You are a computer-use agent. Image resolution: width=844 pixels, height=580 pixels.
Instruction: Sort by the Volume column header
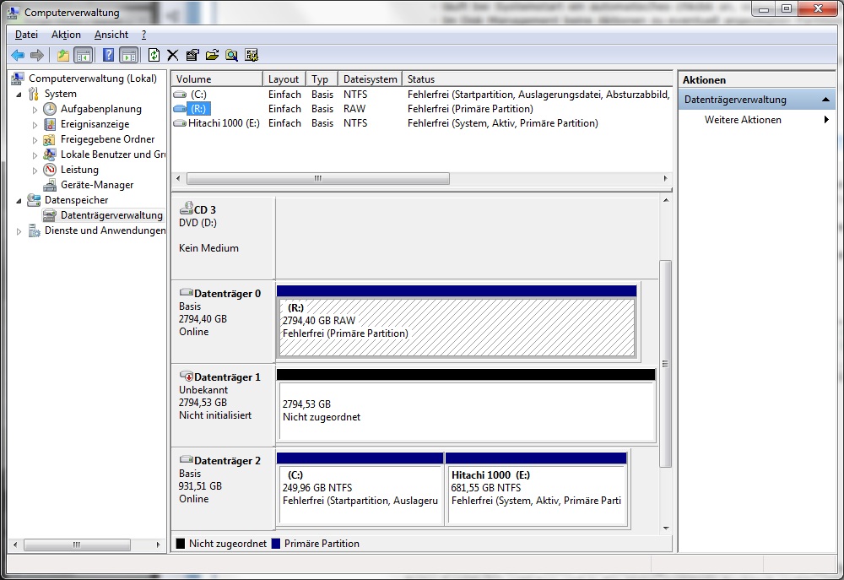pos(218,79)
